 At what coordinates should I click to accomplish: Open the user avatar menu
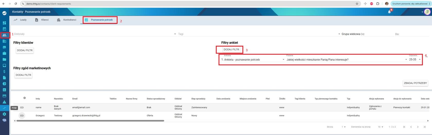tap(427, 12)
